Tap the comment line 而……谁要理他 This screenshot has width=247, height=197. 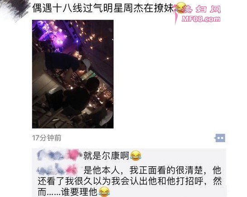click(68, 192)
